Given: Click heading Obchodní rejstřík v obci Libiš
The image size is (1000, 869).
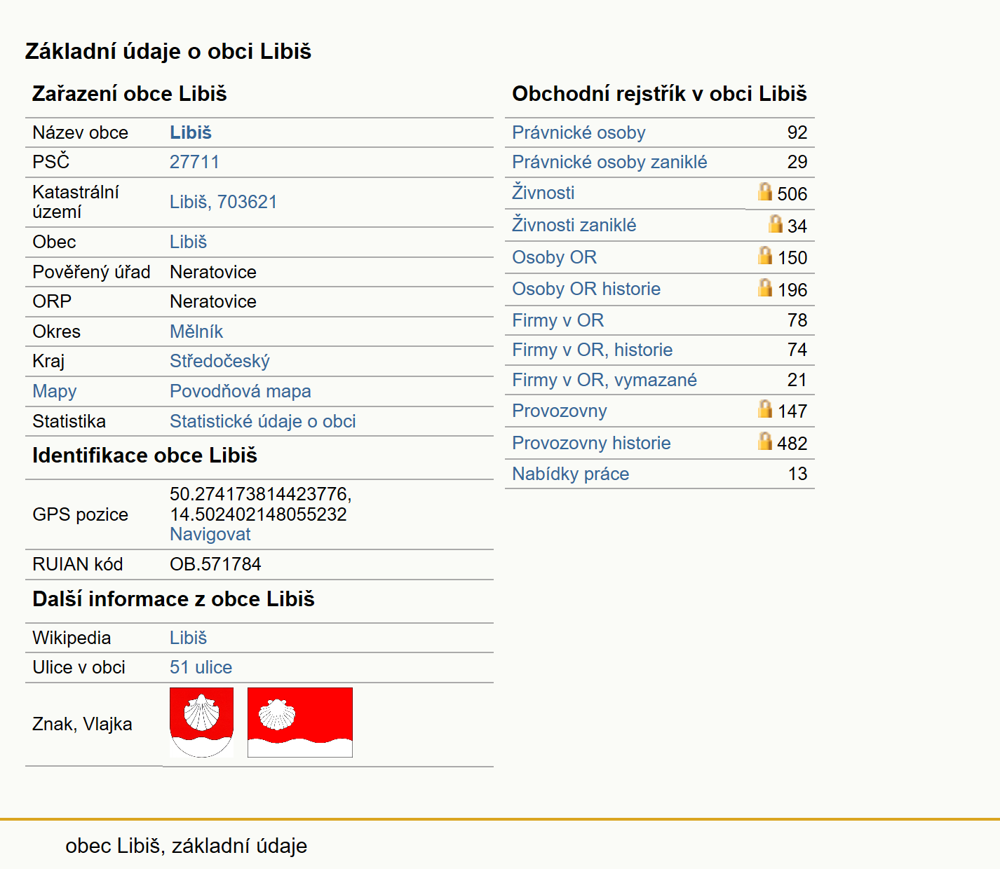Looking at the screenshot, I should coord(659,94).
